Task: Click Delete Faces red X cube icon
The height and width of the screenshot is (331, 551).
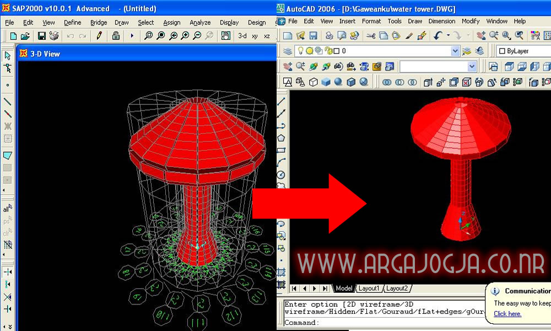Action: click(466, 82)
